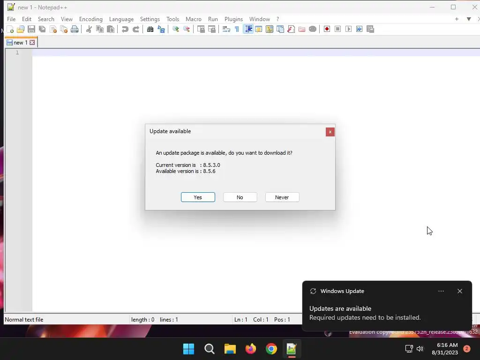The height and width of the screenshot is (360, 480).
Task: Start macro recording with red dot icon
Action: tap(327, 29)
